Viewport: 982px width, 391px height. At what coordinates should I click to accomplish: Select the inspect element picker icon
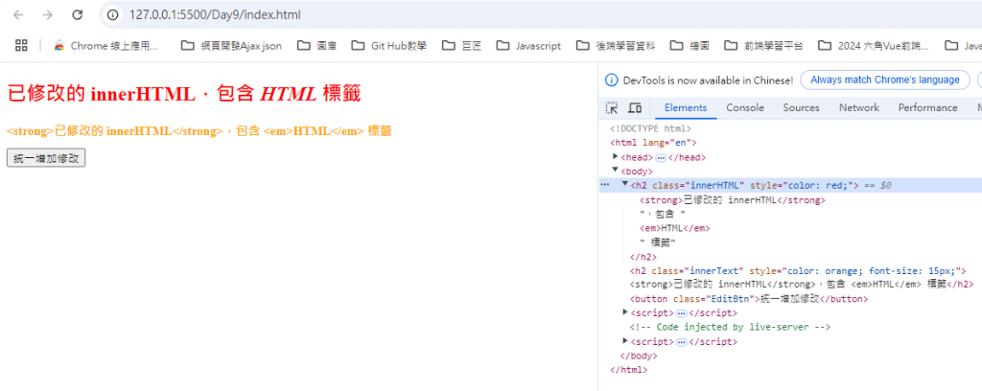pos(612,107)
